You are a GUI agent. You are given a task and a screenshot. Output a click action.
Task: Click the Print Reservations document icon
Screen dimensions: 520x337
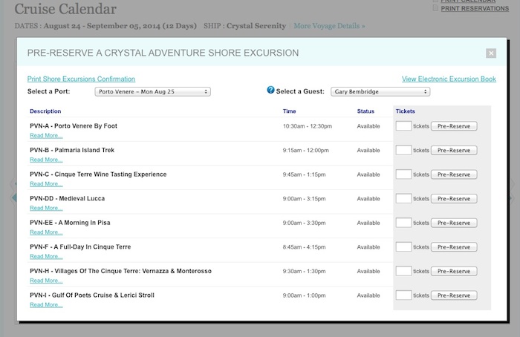(435, 8)
